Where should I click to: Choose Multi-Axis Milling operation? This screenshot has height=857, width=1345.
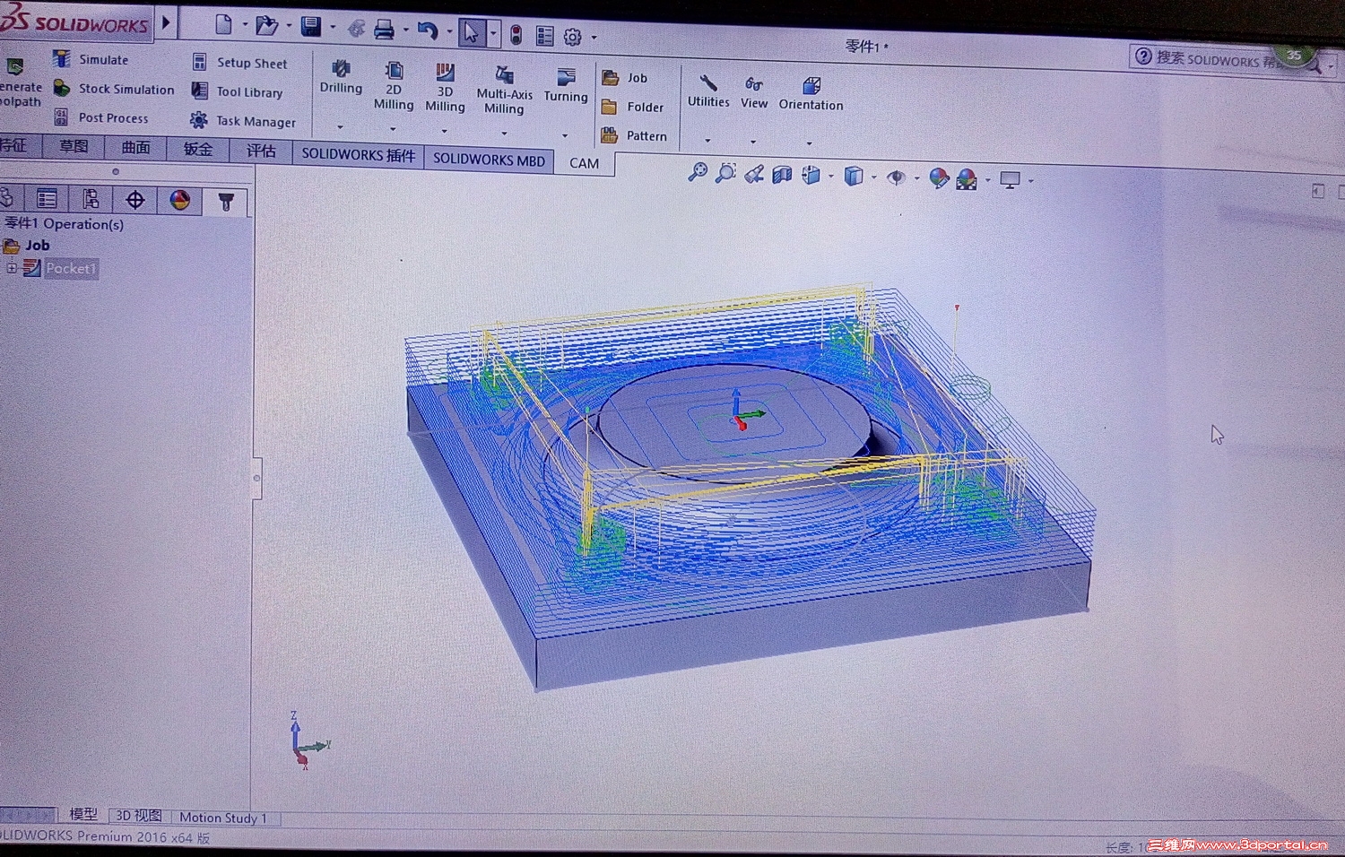click(x=504, y=90)
